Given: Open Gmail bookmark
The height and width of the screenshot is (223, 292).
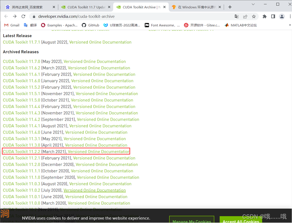Looking at the screenshot, I should pos(12,25).
